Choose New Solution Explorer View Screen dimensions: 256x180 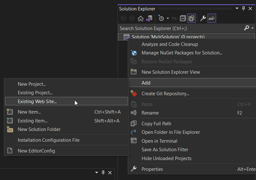click(170, 72)
